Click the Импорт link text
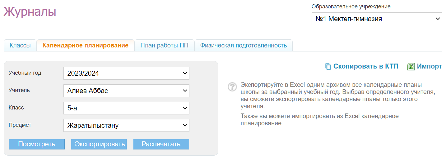The width and height of the screenshot is (446, 160). click(x=429, y=66)
